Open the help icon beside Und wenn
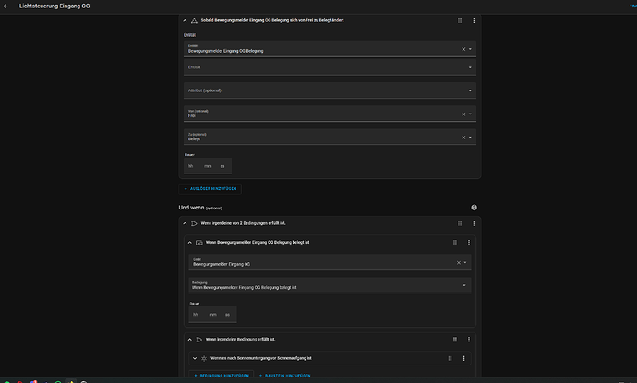Screen dimensions: 637x383 click(474, 208)
